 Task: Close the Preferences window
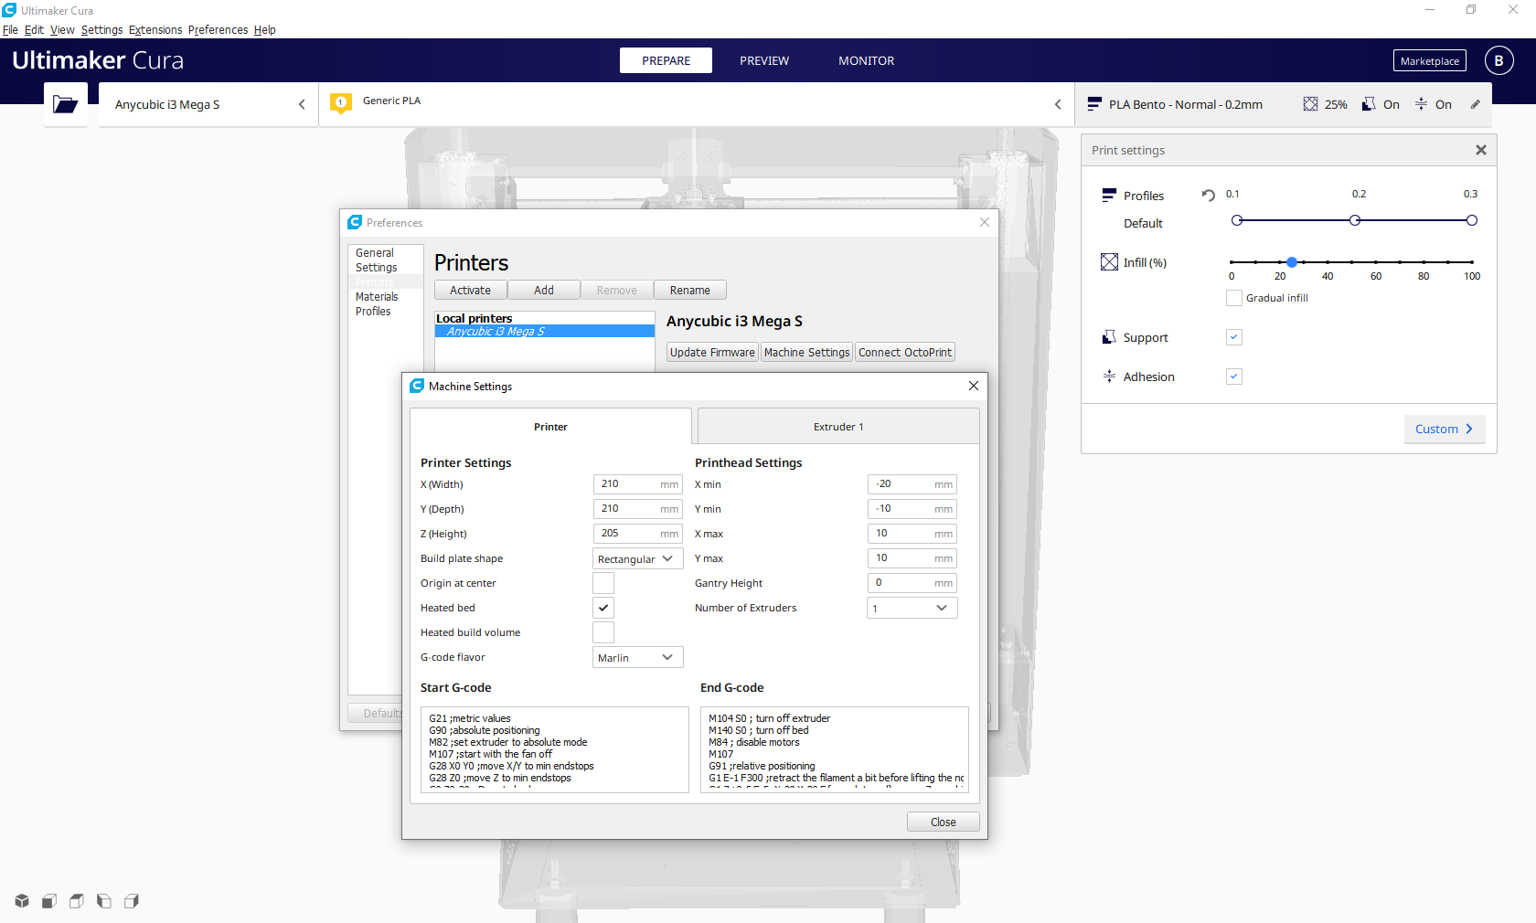(x=985, y=222)
